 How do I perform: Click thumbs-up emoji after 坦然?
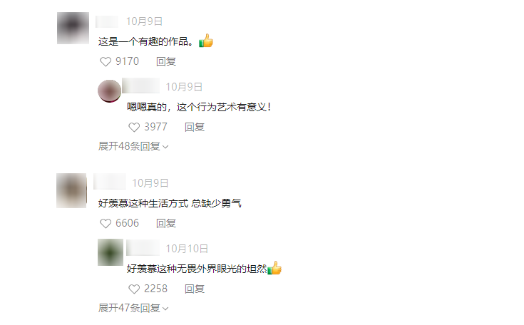(x=274, y=268)
